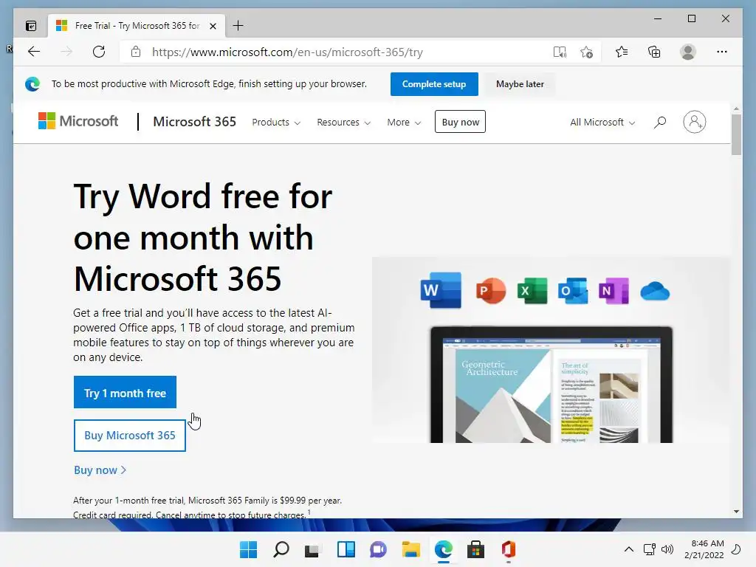Click the PowerPoint app icon
Image resolution: width=756 pixels, height=567 pixels.
point(491,291)
